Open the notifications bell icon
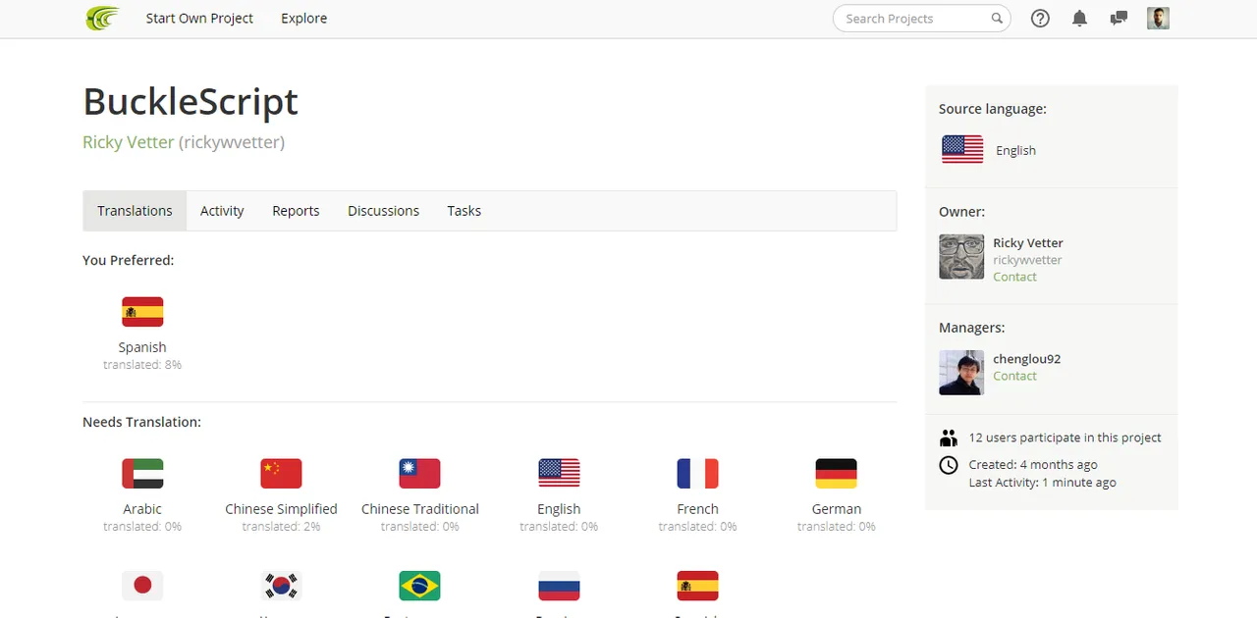Viewport: 1257px width, 618px height. pyautogui.click(x=1079, y=19)
